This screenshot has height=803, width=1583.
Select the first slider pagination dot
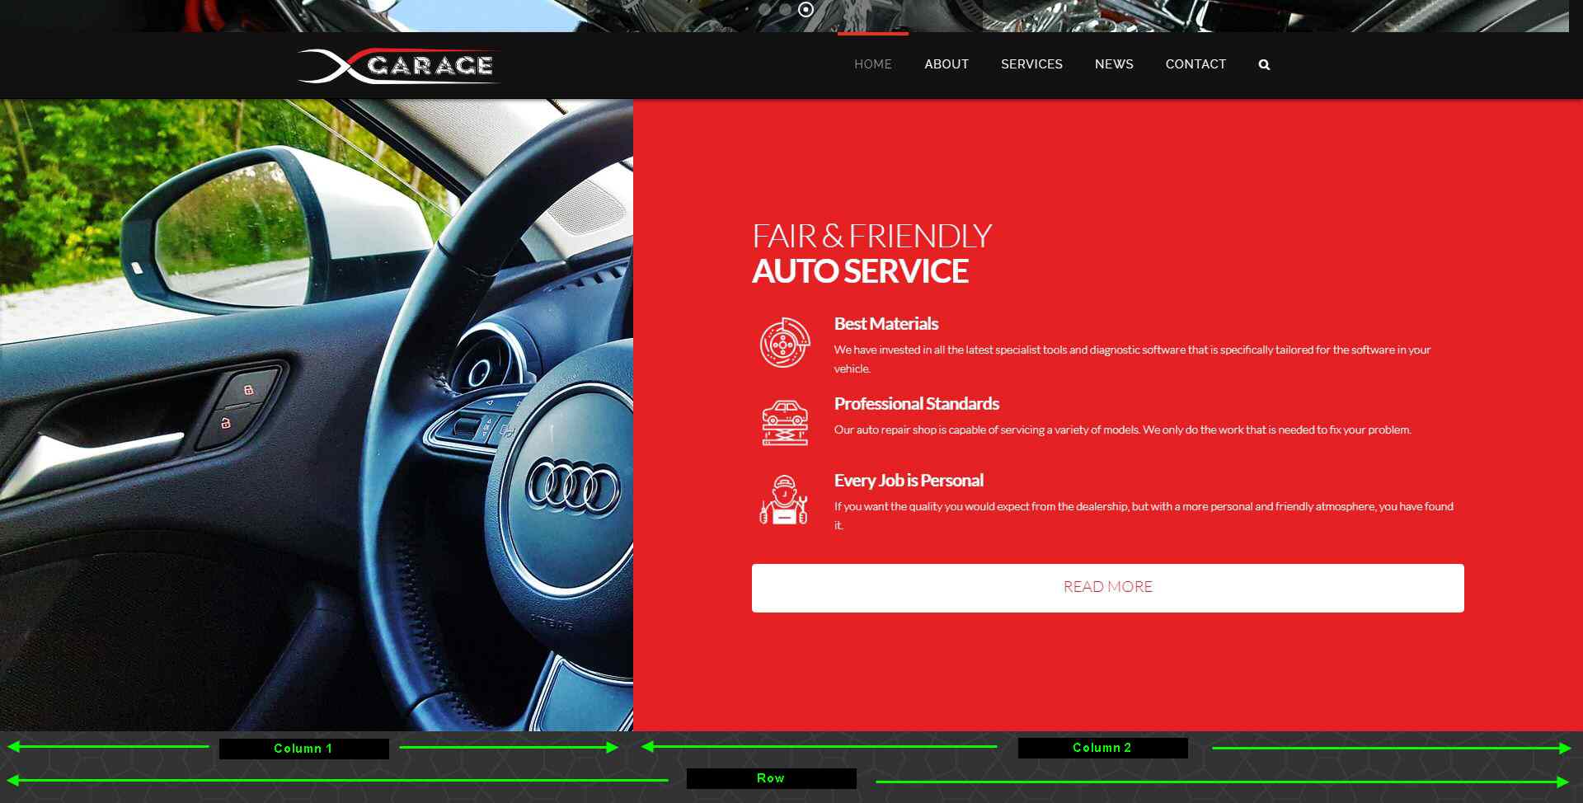coord(765,10)
